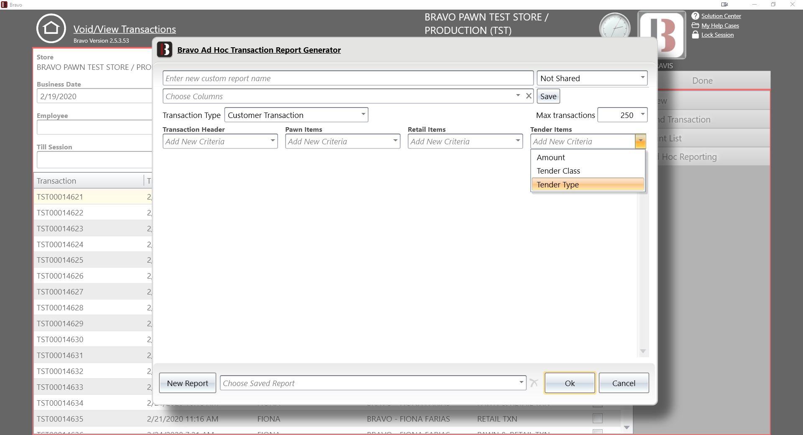
Task: Open the My Help Cases folder icon
Action: 695,26
